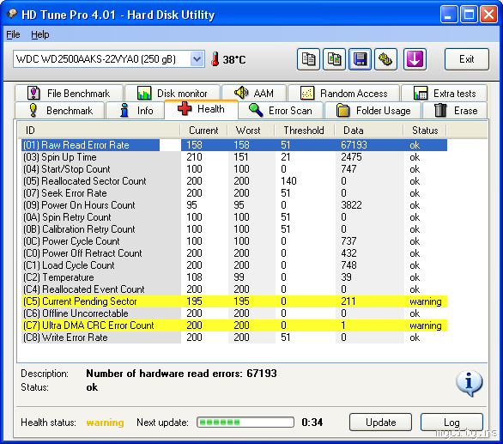503x444 pixels.
Task: Click the 38°C temperature reading
Action: tap(234, 60)
